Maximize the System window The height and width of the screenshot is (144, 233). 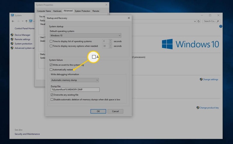click(210, 15)
